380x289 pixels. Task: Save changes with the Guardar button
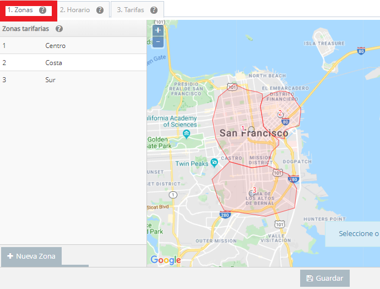[x=325, y=279]
